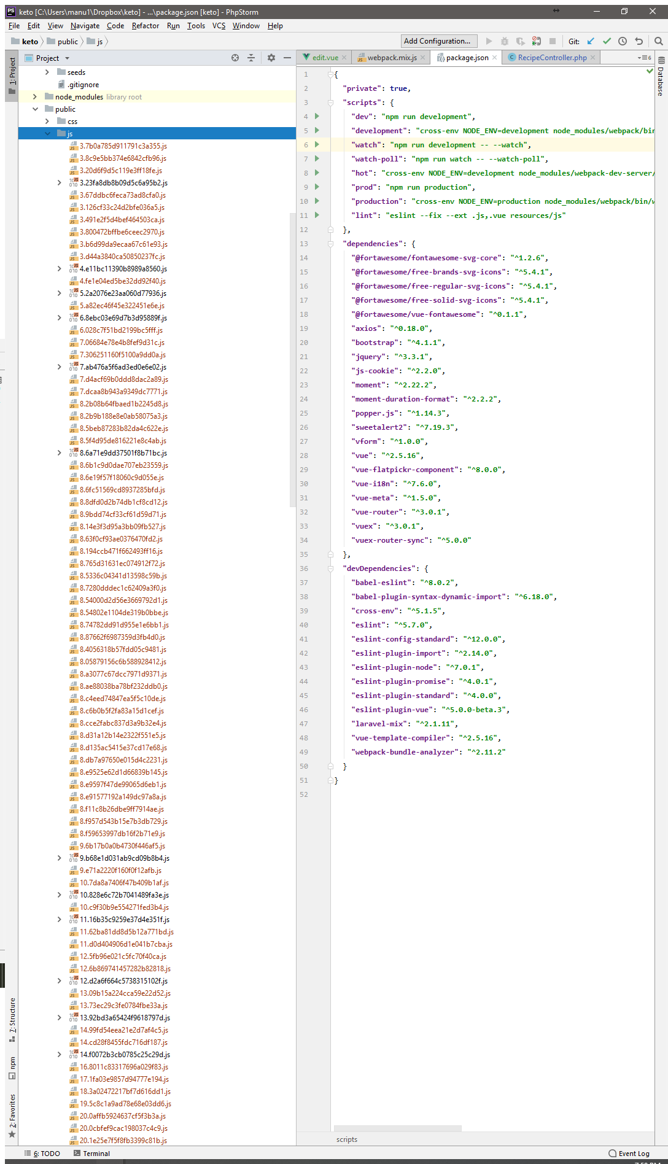Close the edit.vue tab
The width and height of the screenshot is (668, 1164).
click(344, 58)
